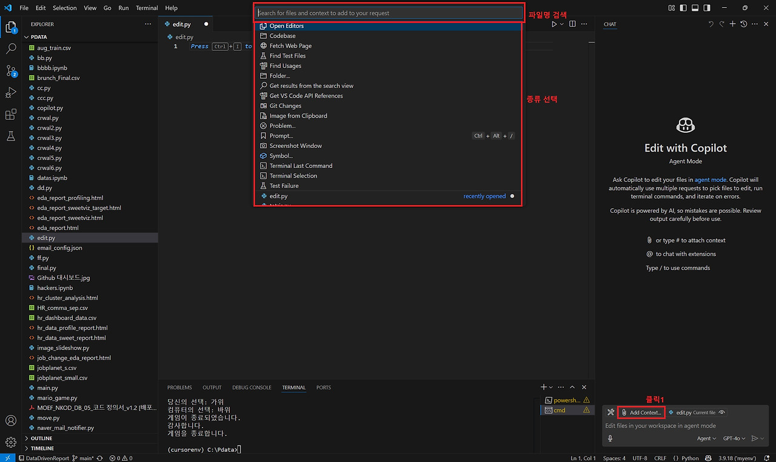Click the Run Python File play button
Screen dimensions: 776x462
coord(554,24)
